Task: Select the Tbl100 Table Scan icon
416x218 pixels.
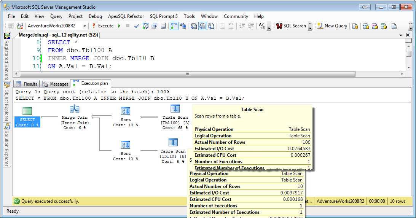Action: (175, 109)
